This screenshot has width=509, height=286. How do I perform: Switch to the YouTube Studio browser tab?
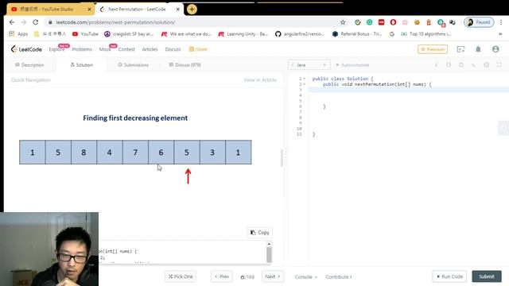(x=50, y=9)
